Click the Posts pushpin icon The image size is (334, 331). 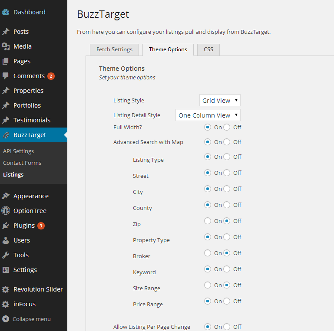[x=6, y=32]
